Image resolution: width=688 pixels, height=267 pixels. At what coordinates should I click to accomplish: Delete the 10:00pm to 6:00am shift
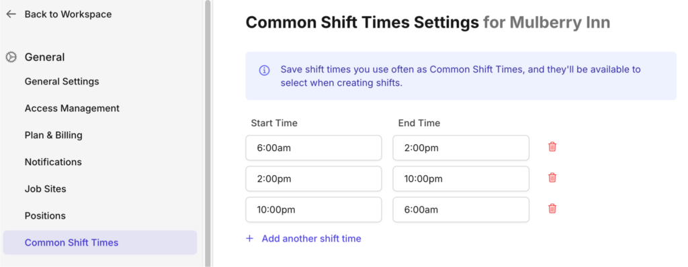[x=552, y=208]
